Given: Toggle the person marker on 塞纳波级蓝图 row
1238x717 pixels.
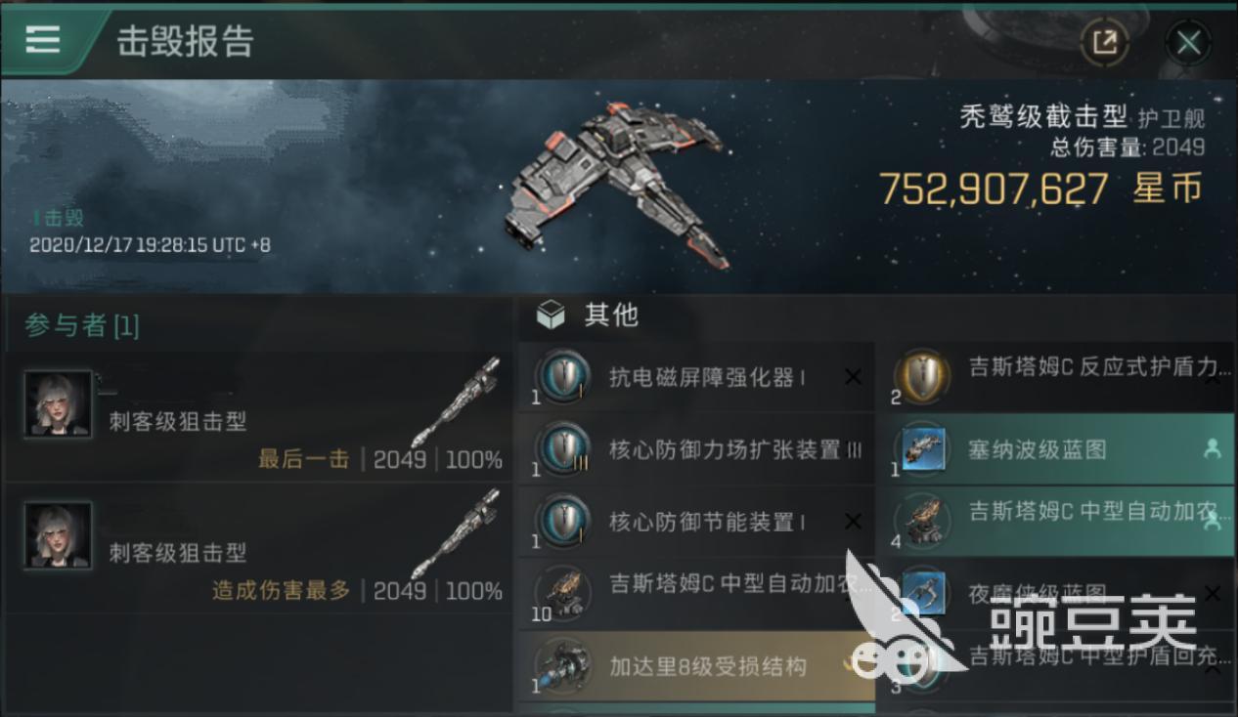Looking at the screenshot, I should click(1213, 449).
